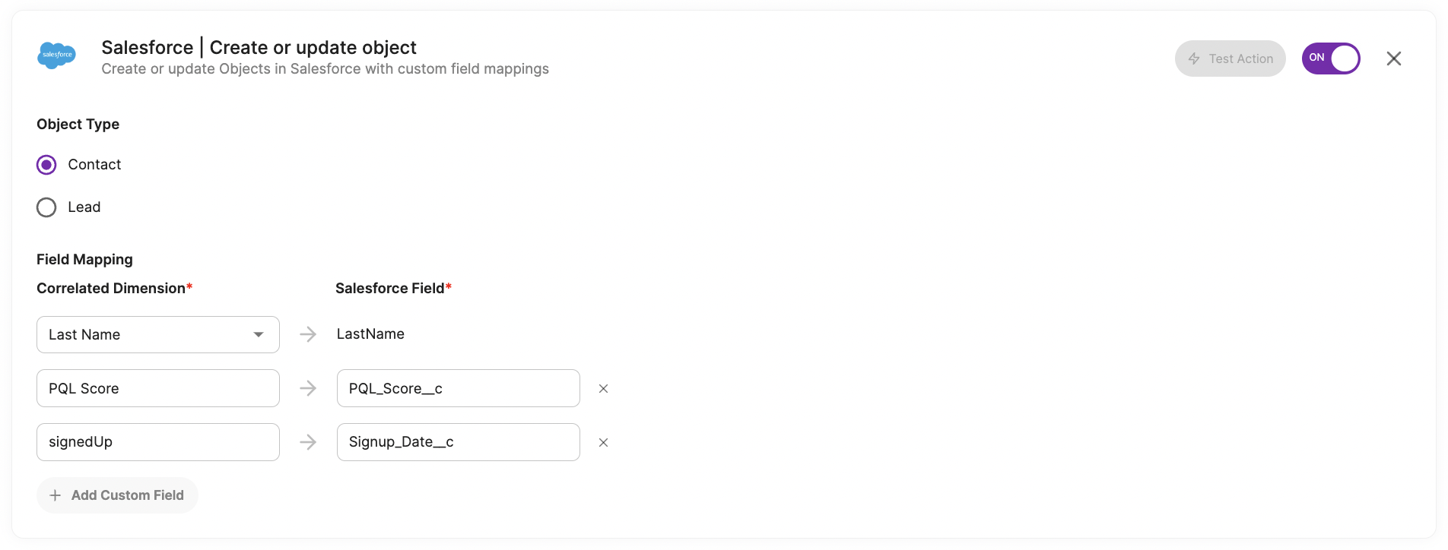Edit the Signup_Date__c Salesforce field

click(x=459, y=442)
